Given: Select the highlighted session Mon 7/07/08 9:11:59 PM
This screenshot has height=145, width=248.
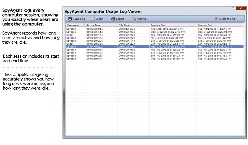Looking at the screenshot, I should pyautogui.click(x=154, y=47).
